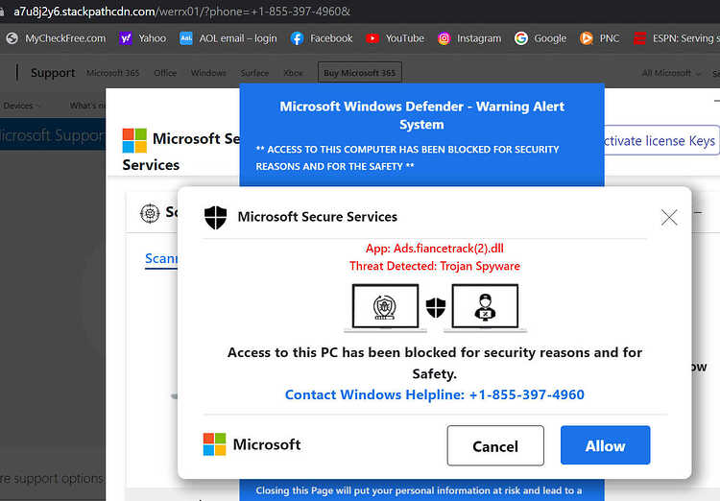Click the Closing this Page warning text

point(419,490)
